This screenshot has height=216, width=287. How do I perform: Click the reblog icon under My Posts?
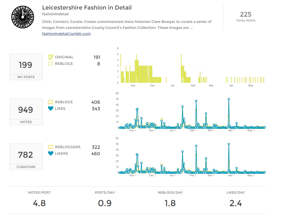(51, 64)
